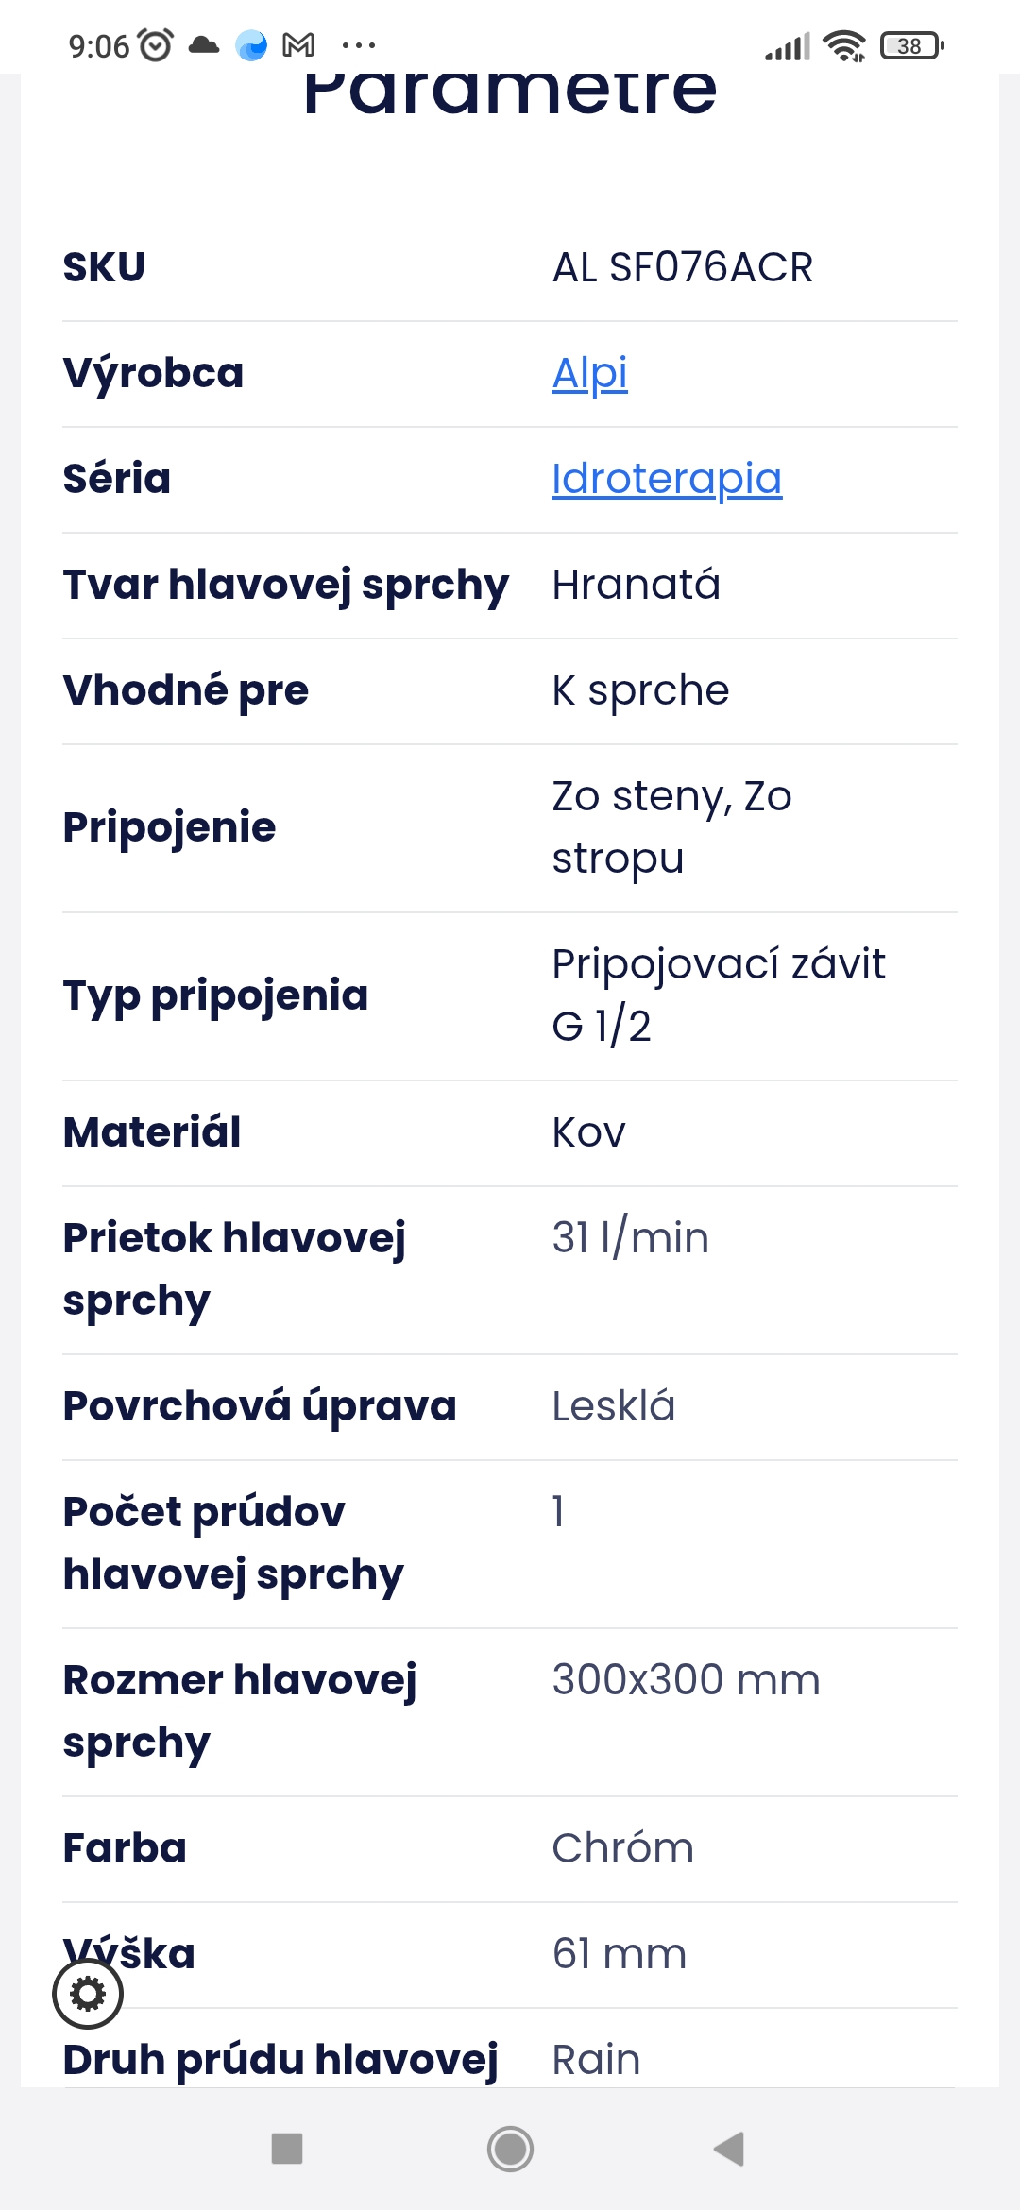Image resolution: width=1020 pixels, height=2210 pixels.
Task: Tap the Wi-Fi status icon
Action: [x=843, y=45]
